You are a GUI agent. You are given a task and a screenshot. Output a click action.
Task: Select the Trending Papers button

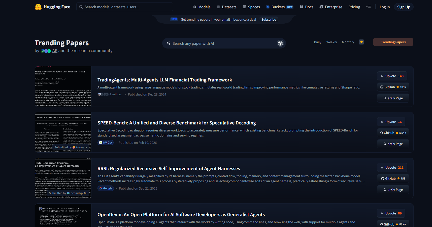[393, 42]
